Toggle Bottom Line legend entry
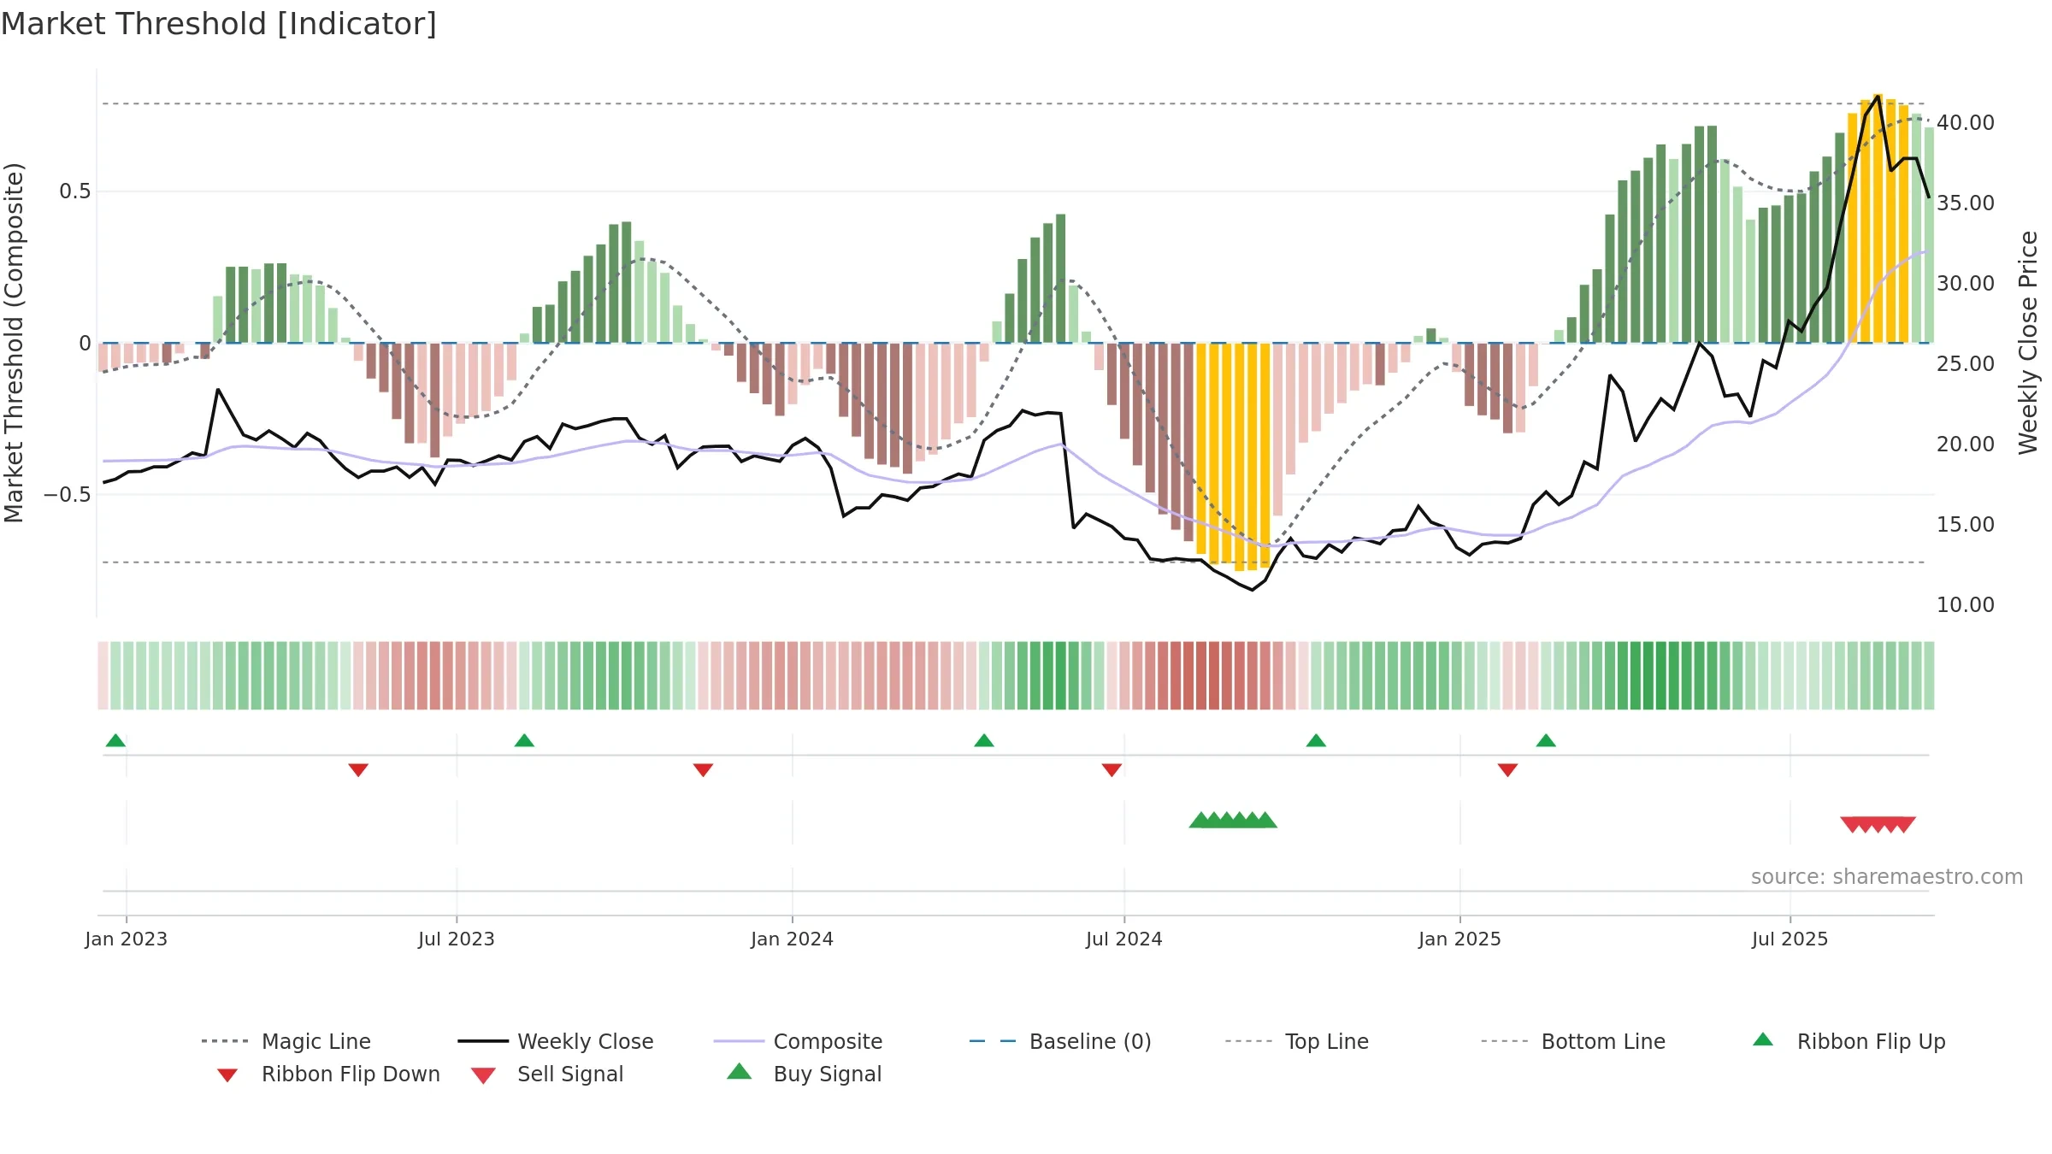The image size is (2052, 1154). (1573, 1041)
